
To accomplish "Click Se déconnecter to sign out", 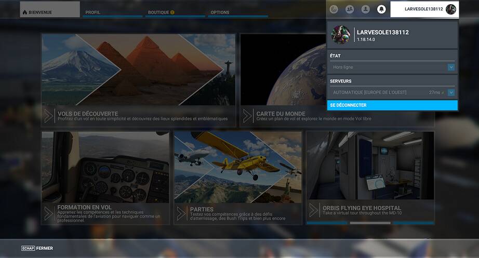I will (392, 105).
